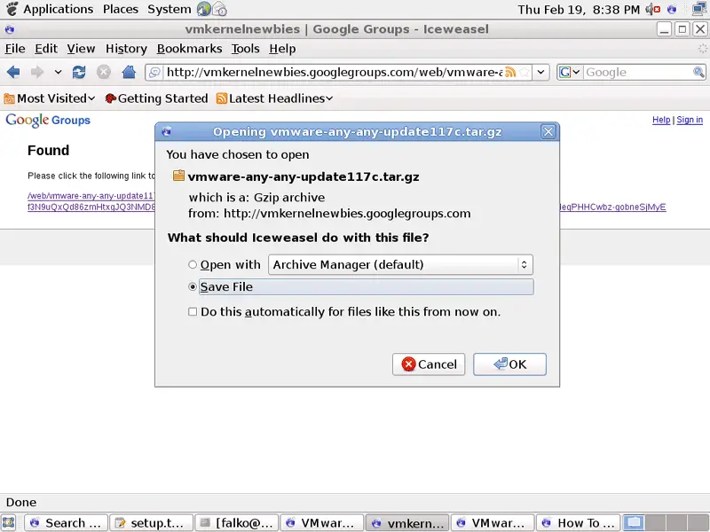
Task: Click the search magnifier icon in the search box
Action: tap(698, 73)
